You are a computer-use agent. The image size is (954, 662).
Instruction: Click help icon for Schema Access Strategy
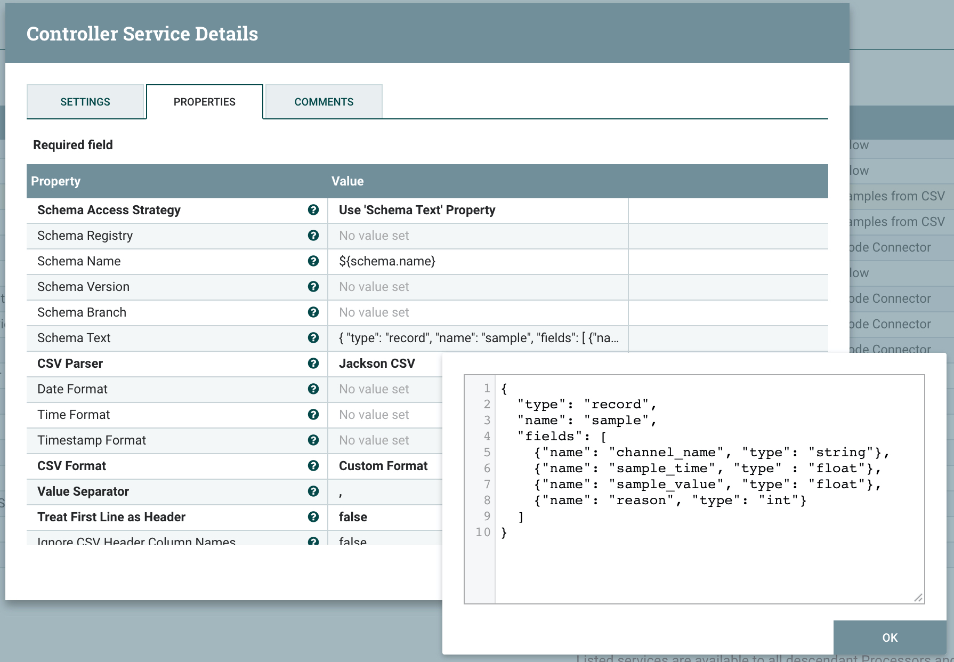313,210
